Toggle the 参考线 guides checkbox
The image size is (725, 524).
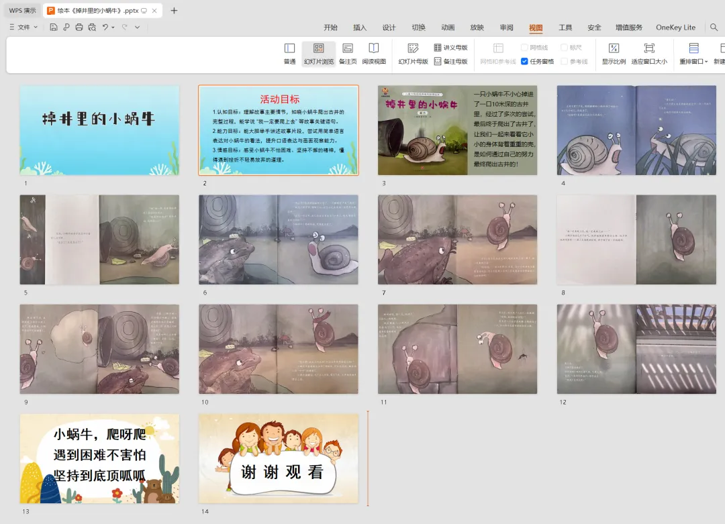[564, 62]
